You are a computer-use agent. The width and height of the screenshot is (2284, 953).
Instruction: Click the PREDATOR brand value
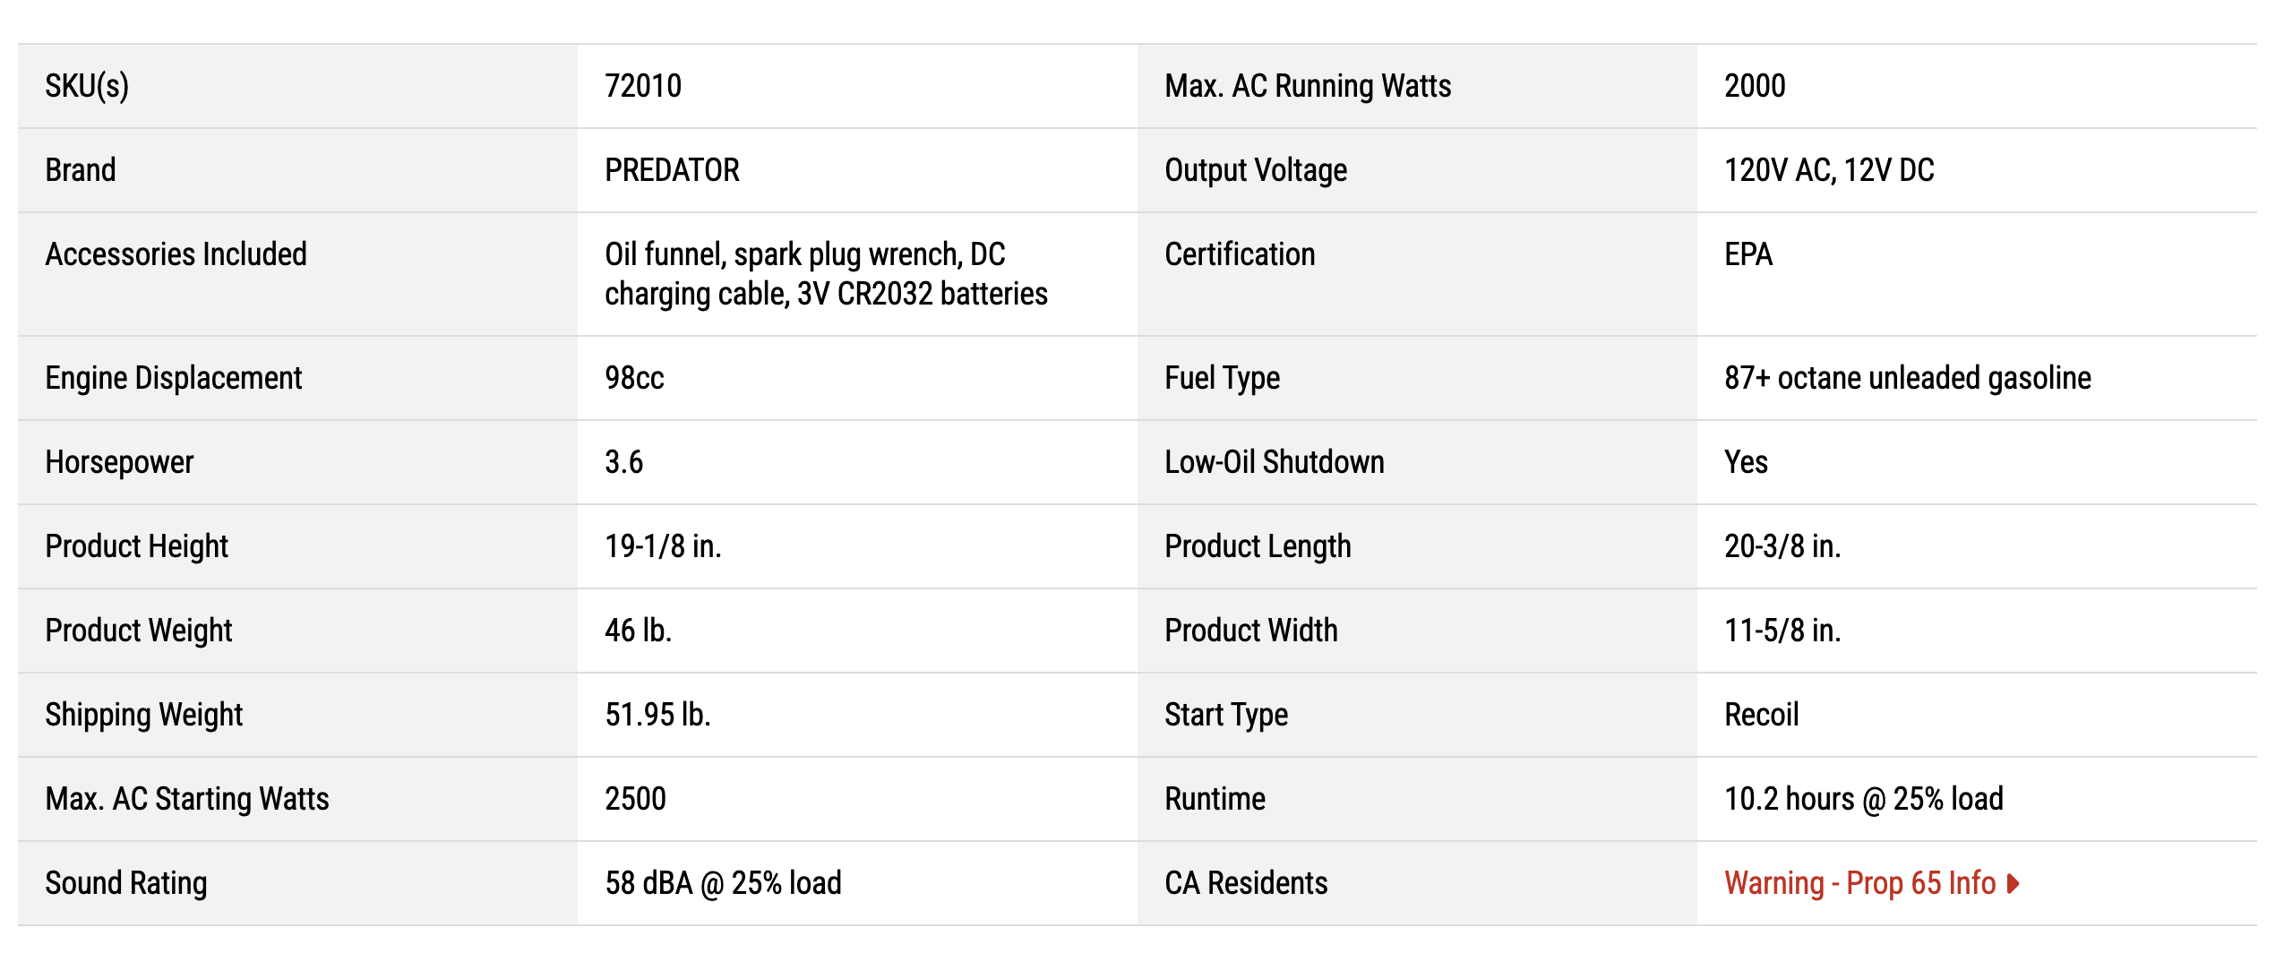[672, 170]
